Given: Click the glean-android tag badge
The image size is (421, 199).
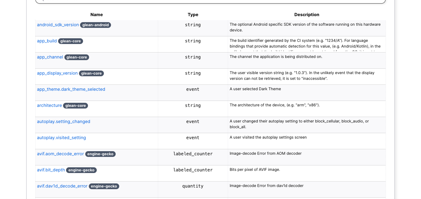Looking at the screenshot, I should 95,25.
